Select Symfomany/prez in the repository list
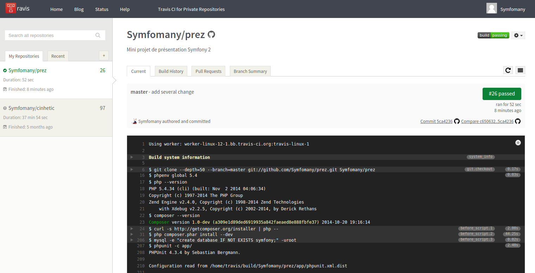The image size is (535, 273). 27,70
